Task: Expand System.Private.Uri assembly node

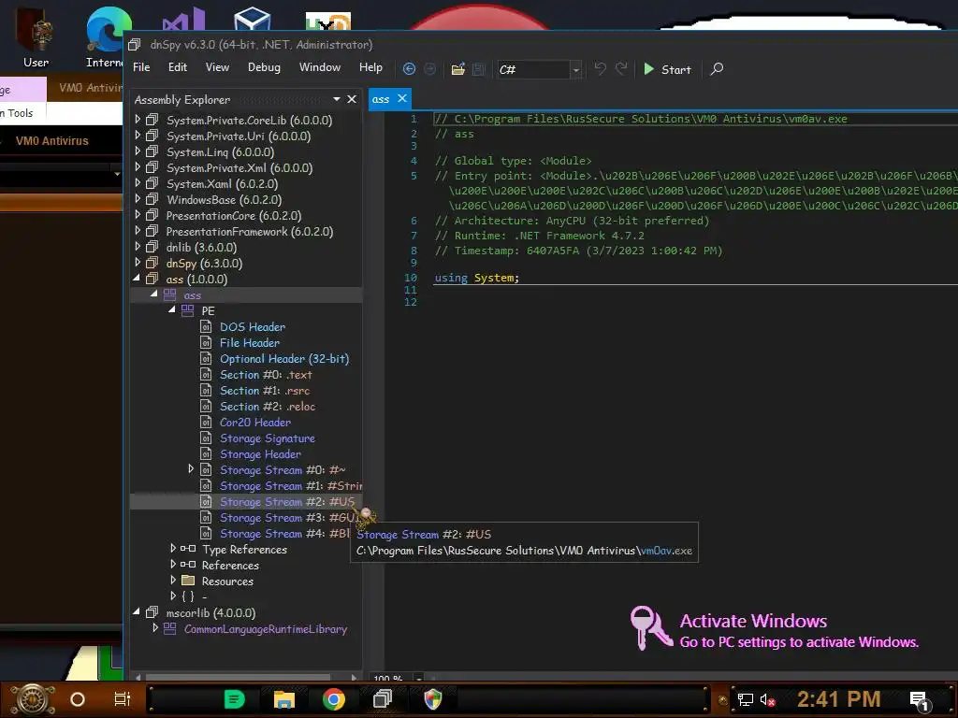Action: [138, 136]
